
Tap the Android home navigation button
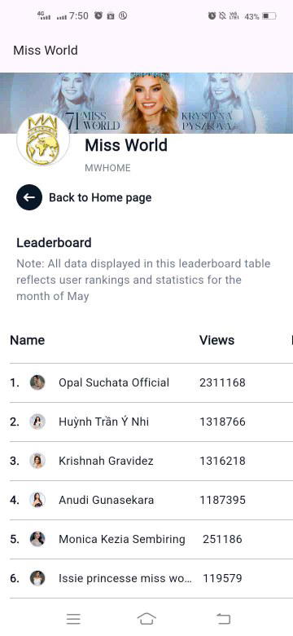[146, 619]
